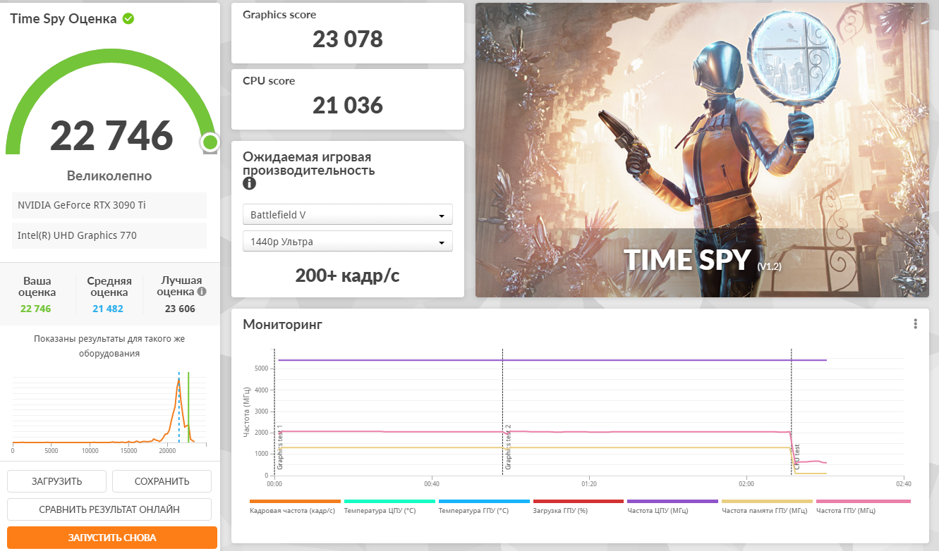Click the green validation checkmark icon

point(128,19)
